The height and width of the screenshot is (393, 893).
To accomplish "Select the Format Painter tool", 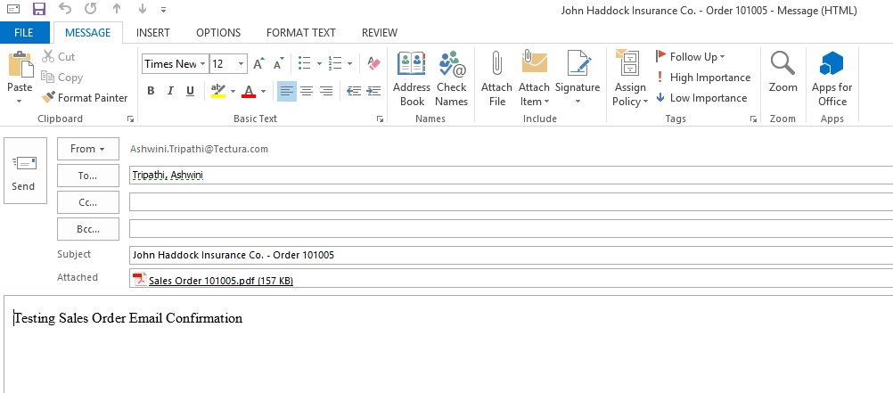I will [x=86, y=98].
